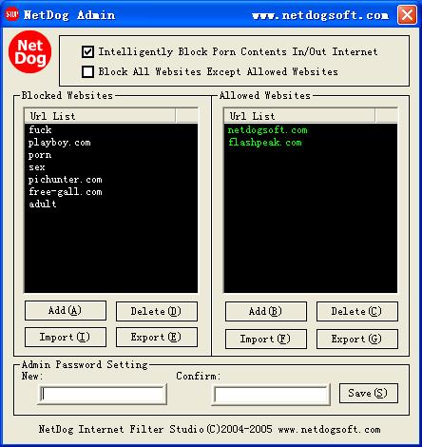Focus the New password input field
422x447 pixels.
coord(102,395)
